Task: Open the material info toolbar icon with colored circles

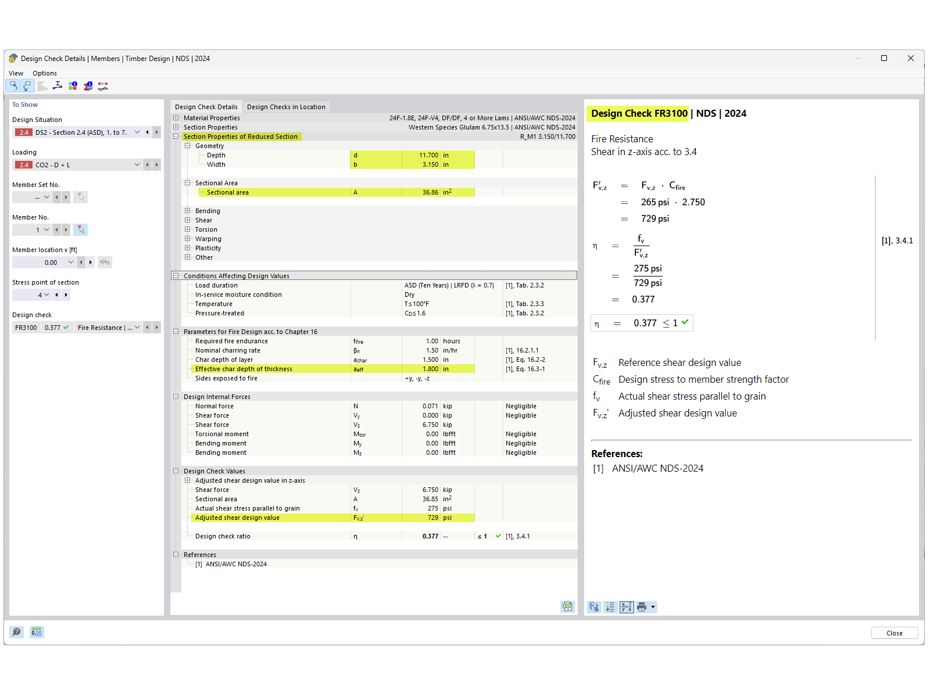Action: (73, 86)
